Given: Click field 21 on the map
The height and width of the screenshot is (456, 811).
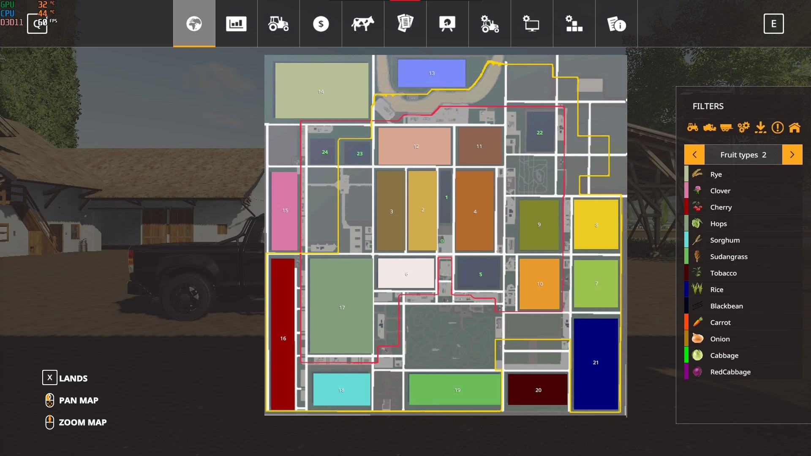Looking at the screenshot, I should click(596, 363).
